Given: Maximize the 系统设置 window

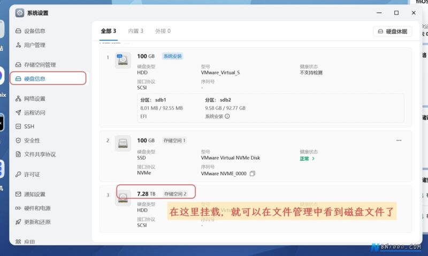Looking at the screenshot, I should [396, 13].
